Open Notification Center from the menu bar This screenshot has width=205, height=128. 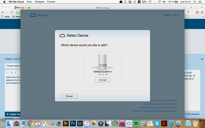click(x=200, y=2)
